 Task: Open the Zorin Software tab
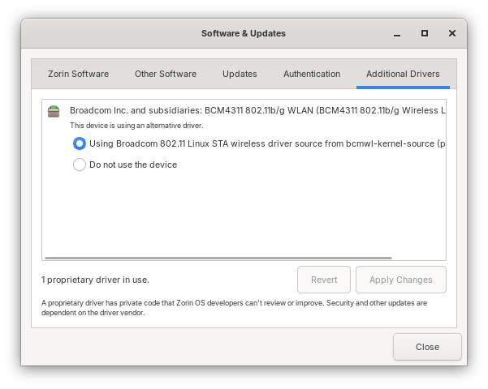click(79, 74)
